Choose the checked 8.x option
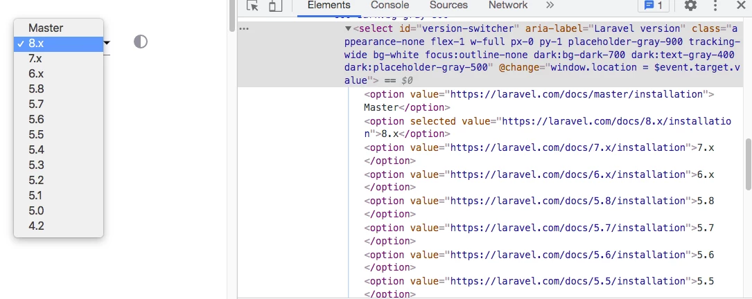 pyautogui.click(x=58, y=44)
